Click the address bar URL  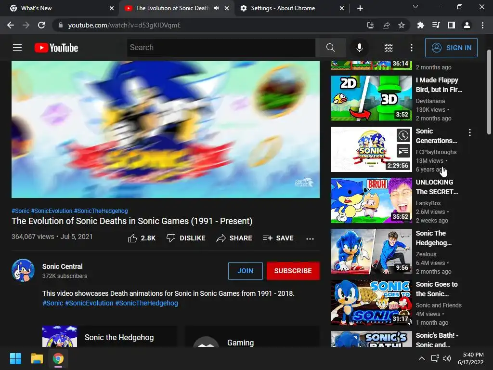[x=124, y=25]
